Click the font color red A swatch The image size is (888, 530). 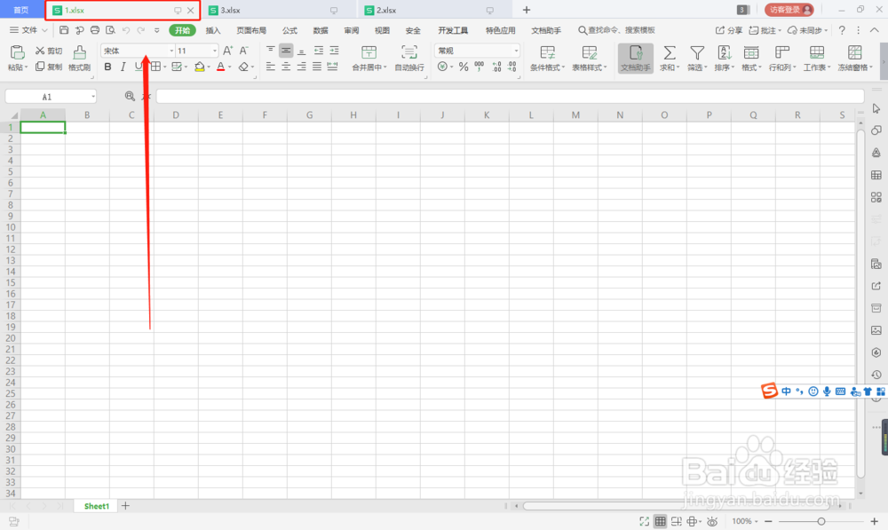click(221, 67)
